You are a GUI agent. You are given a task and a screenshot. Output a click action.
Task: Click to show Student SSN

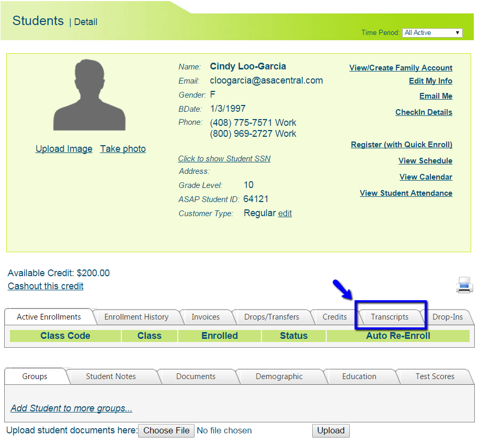click(224, 159)
